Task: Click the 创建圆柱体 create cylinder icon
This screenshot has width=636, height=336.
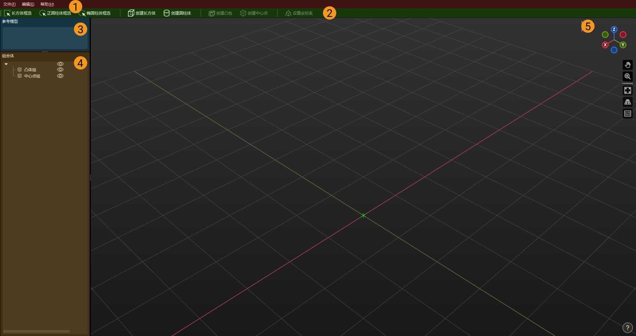Action: click(178, 13)
